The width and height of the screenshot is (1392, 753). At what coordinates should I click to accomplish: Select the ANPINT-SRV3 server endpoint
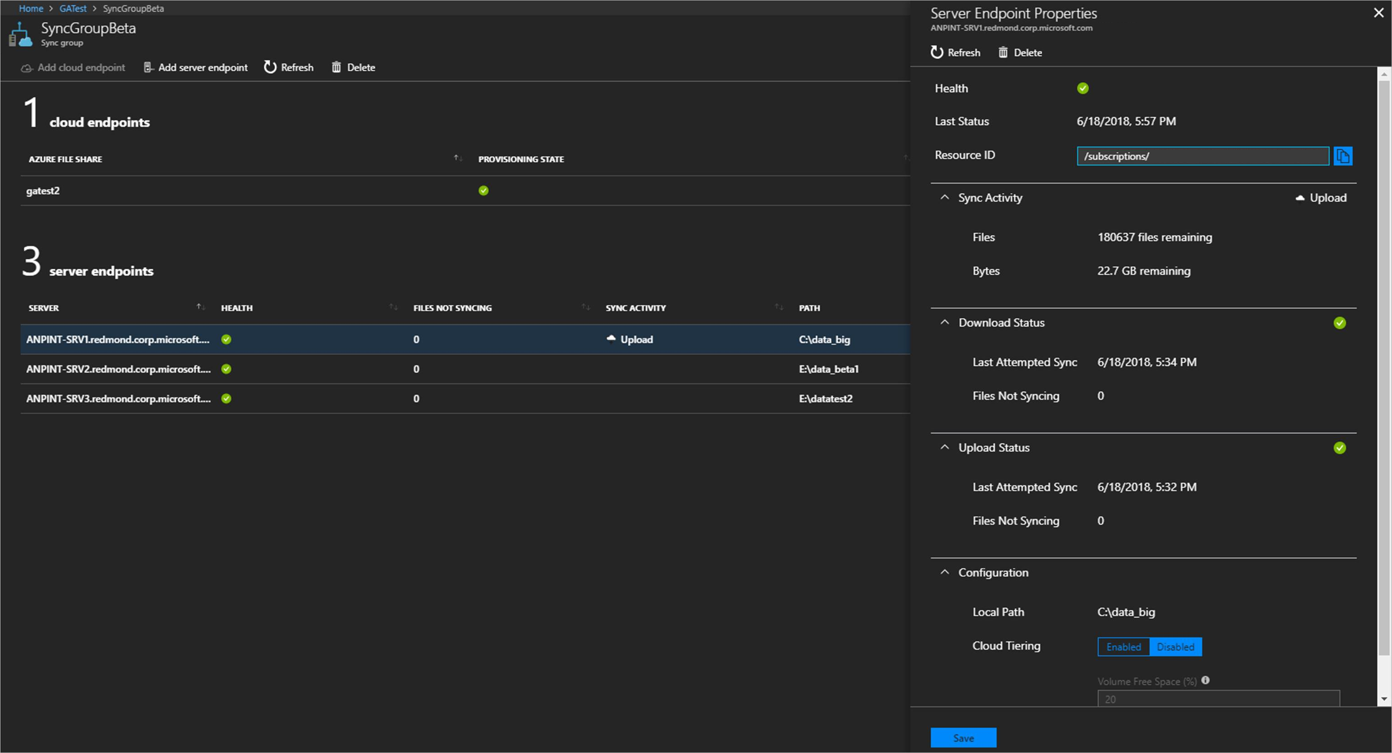(465, 398)
